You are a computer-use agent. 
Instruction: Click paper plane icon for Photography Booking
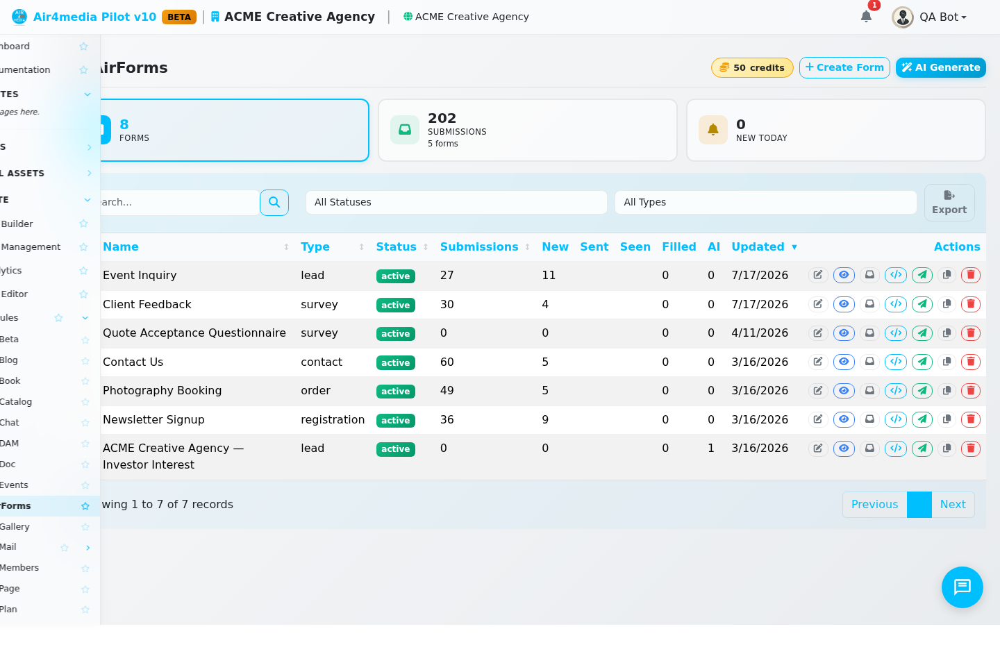coord(922,391)
